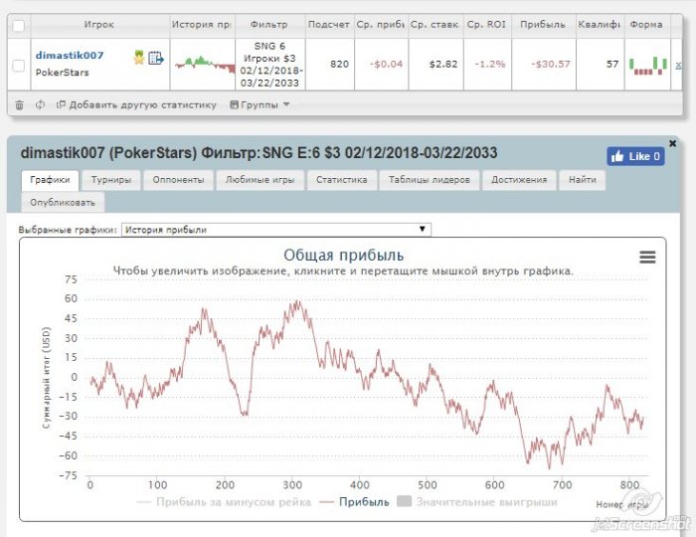The width and height of the screenshot is (696, 537).
Task: Close the dimastik007 details panel
Action: click(x=672, y=143)
